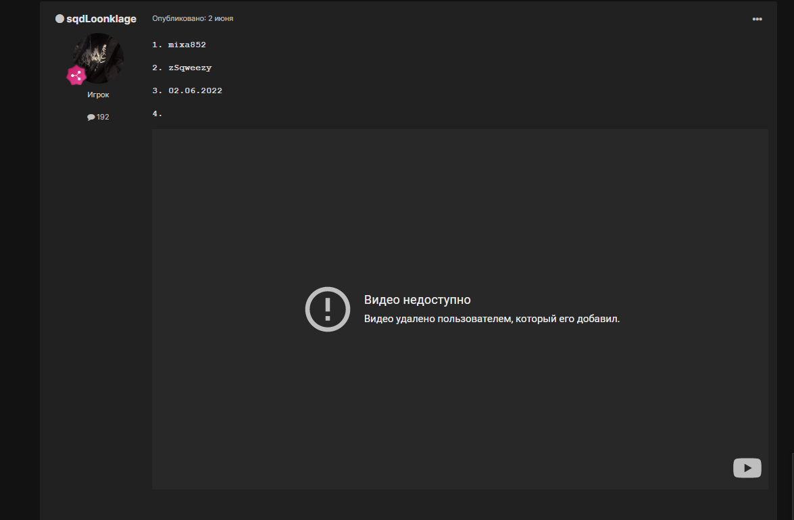Click the line '3. 02.06.2022'
794x520 pixels.
coord(187,90)
